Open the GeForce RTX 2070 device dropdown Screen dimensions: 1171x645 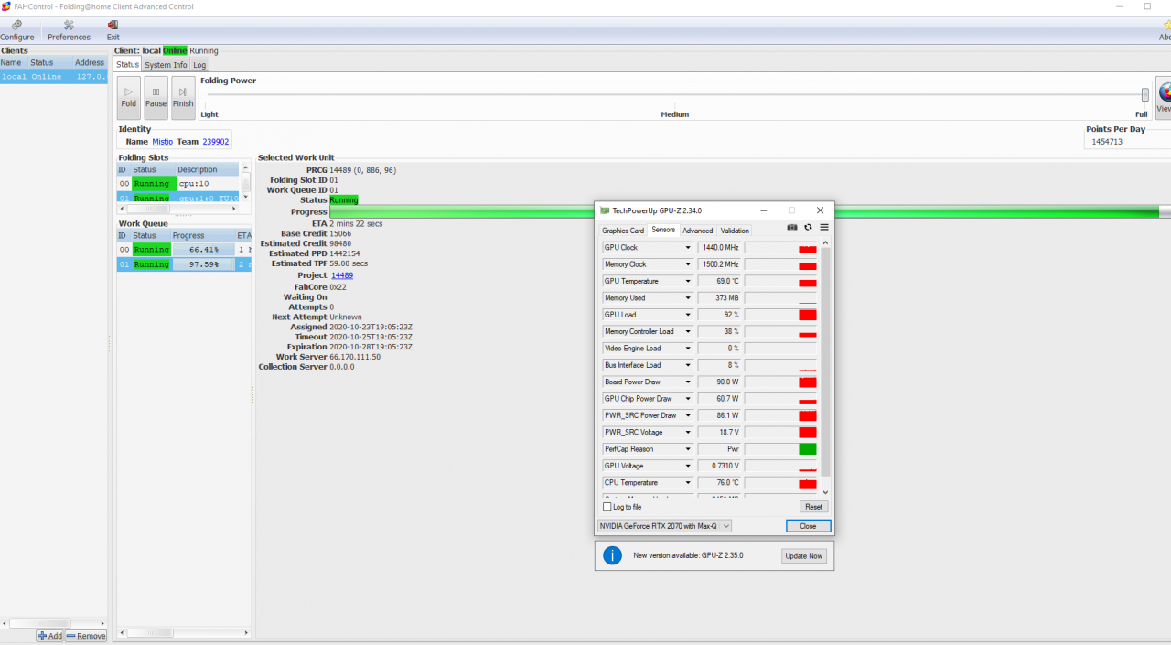(x=726, y=526)
